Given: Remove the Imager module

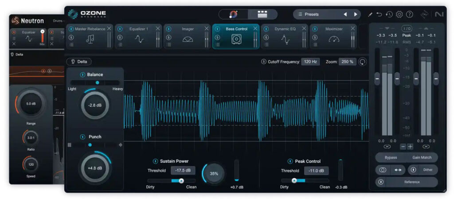Looking at the screenshot, I should tap(207, 28).
